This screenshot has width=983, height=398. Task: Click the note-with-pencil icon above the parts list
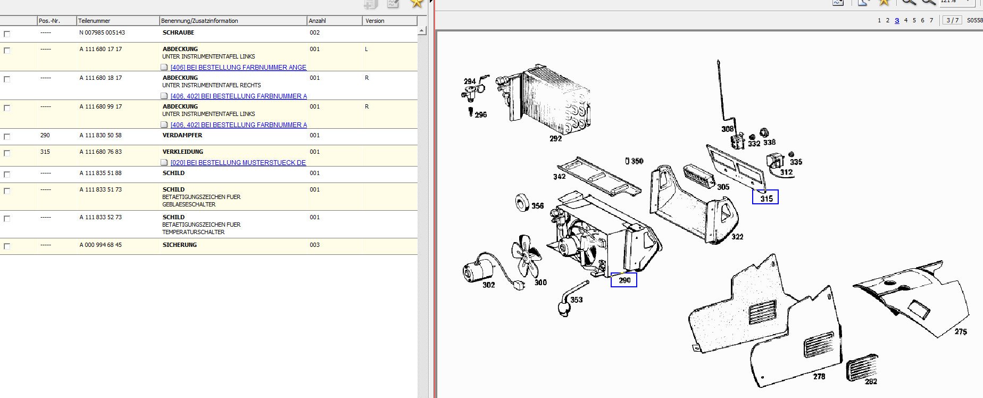[x=394, y=4]
